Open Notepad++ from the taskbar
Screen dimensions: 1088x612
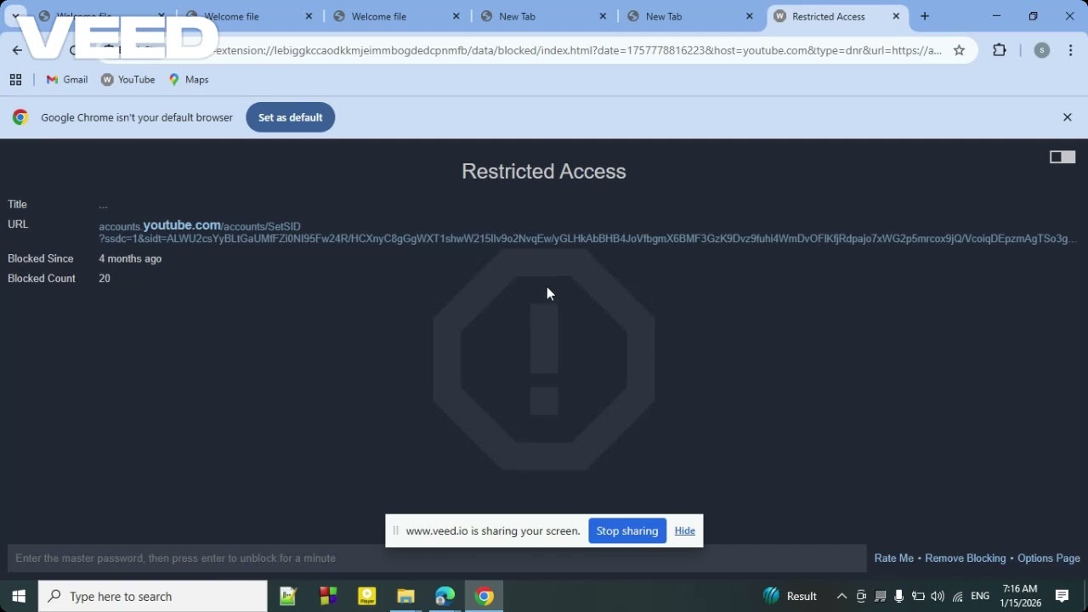288,597
